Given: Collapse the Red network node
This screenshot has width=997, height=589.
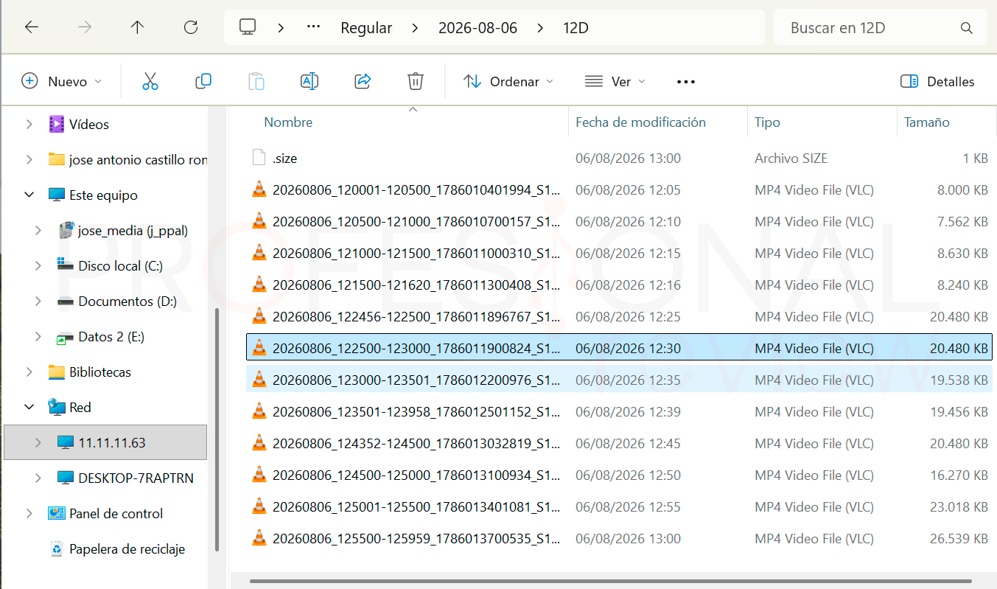Looking at the screenshot, I should pyautogui.click(x=29, y=407).
